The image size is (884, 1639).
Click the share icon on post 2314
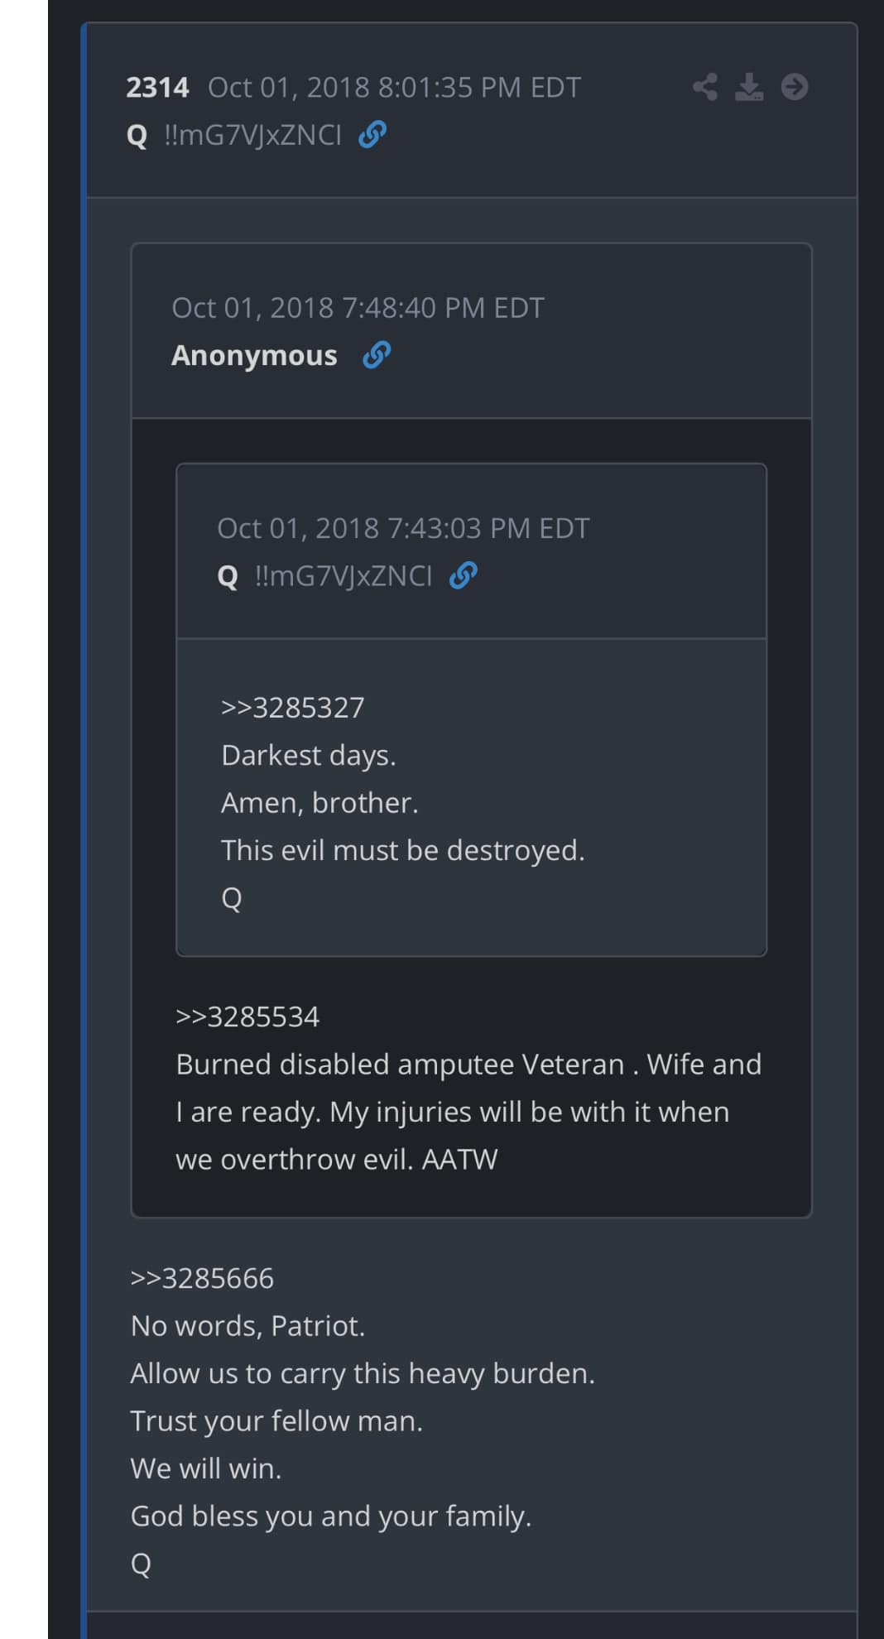(705, 87)
